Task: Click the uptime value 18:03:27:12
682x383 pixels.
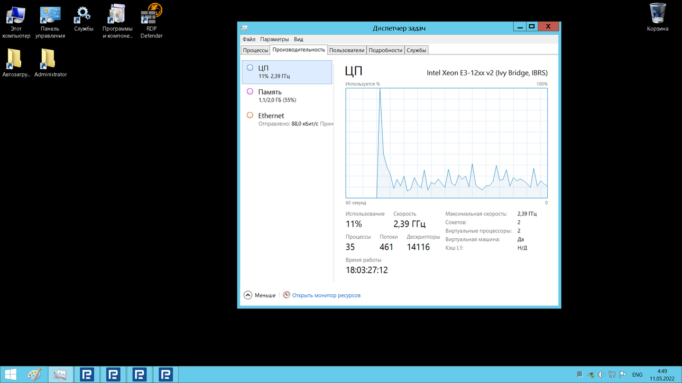Action: 367,270
